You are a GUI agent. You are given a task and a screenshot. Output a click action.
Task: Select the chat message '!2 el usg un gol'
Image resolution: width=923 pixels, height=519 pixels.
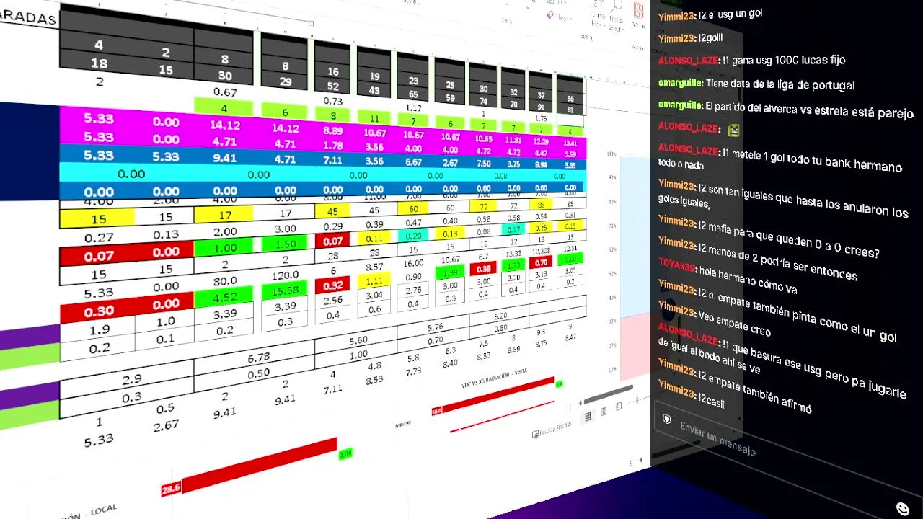[730, 13]
